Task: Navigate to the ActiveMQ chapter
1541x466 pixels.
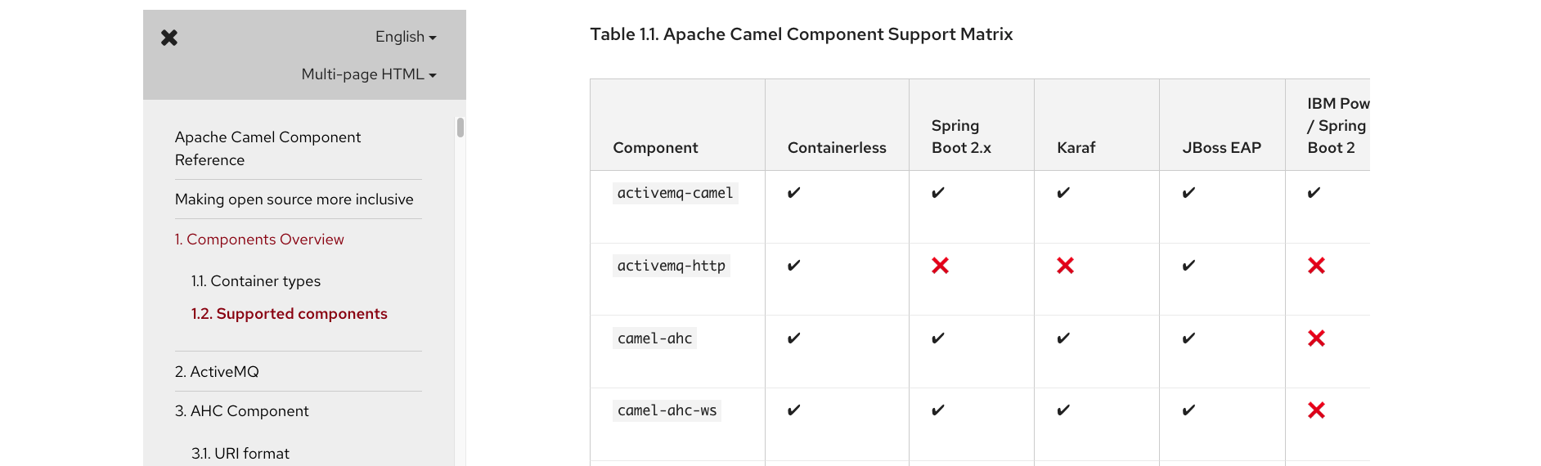Action: [x=217, y=372]
